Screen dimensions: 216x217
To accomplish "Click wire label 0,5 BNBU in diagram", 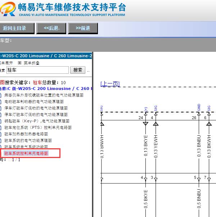I will (199, 199).
